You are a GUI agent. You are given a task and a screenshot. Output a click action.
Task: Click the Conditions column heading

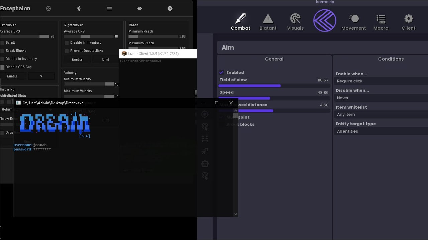[391, 59]
